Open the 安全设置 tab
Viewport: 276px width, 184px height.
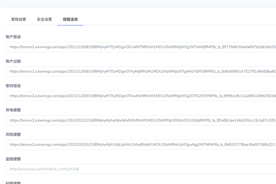pos(44,19)
